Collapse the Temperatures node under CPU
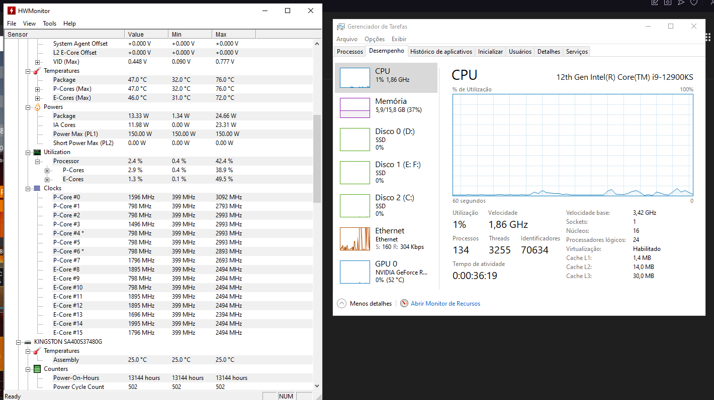Image resolution: width=714 pixels, height=400 pixels. click(28, 71)
